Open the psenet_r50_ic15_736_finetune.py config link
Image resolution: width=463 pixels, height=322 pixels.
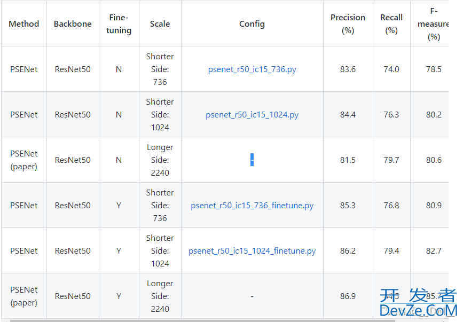click(x=252, y=206)
